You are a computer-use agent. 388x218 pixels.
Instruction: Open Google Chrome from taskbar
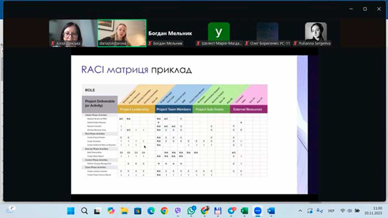(164, 210)
